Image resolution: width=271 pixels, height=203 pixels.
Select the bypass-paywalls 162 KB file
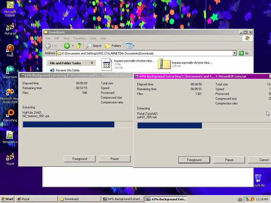tap(128, 64)
